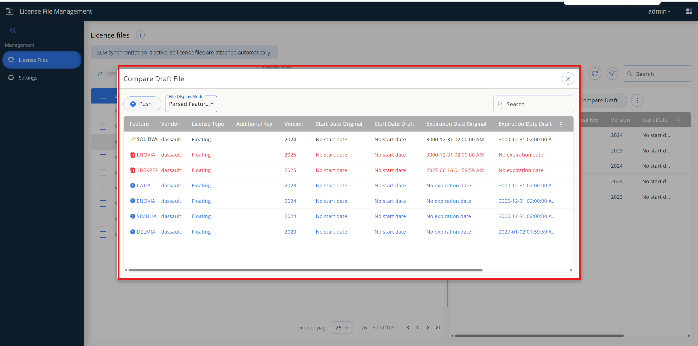Select the SIMULIA feature name

point(147,216)
